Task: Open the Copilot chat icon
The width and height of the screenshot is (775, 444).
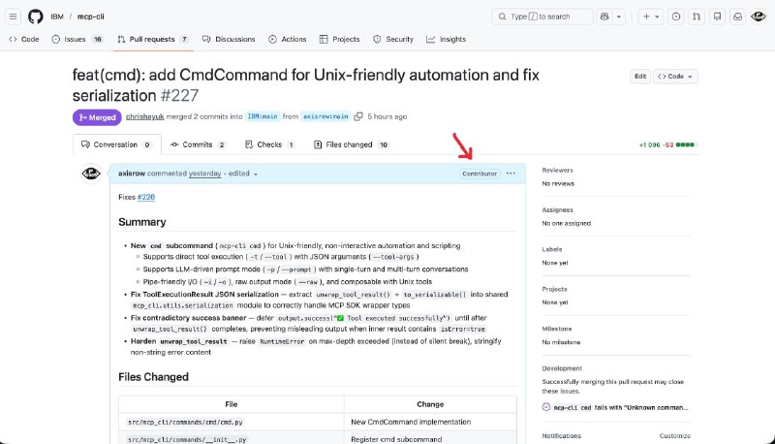Action: (x=605, y=16)
